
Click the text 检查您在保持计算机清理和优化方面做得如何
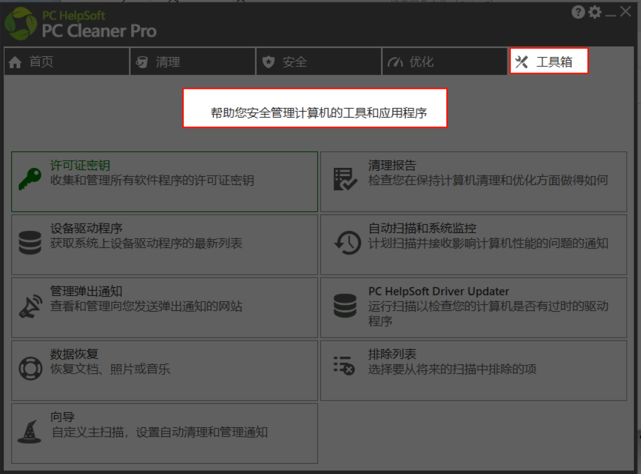coord(488,180)
